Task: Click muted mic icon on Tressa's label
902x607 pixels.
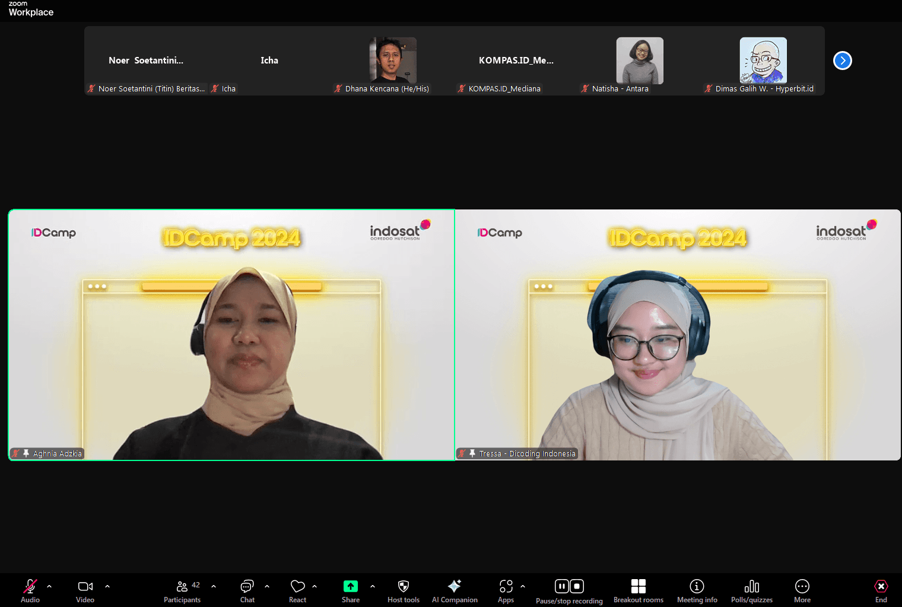Action: [462, 453]
